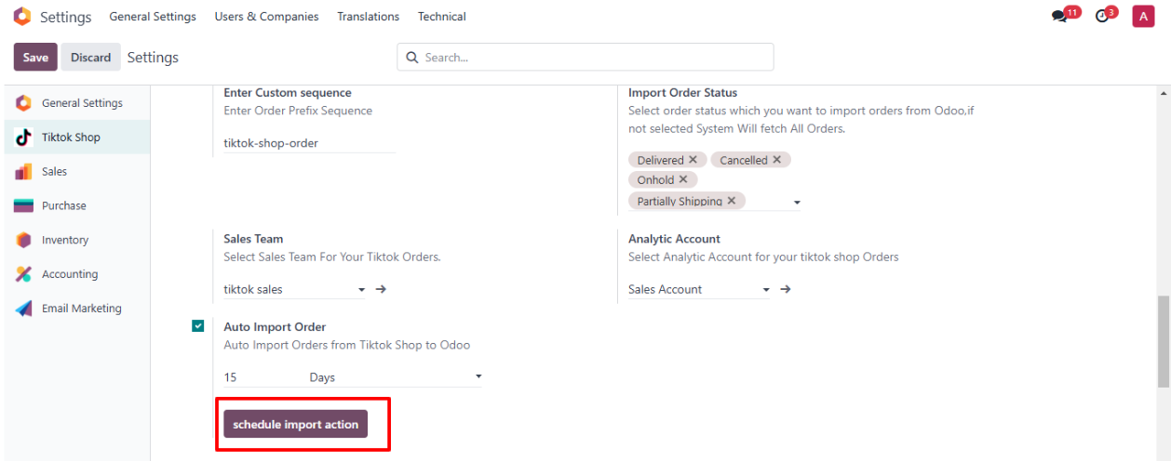Screen dimensions: 1171x461
Task: Open the activities clock icon
Action: [x=1103, y=17]
